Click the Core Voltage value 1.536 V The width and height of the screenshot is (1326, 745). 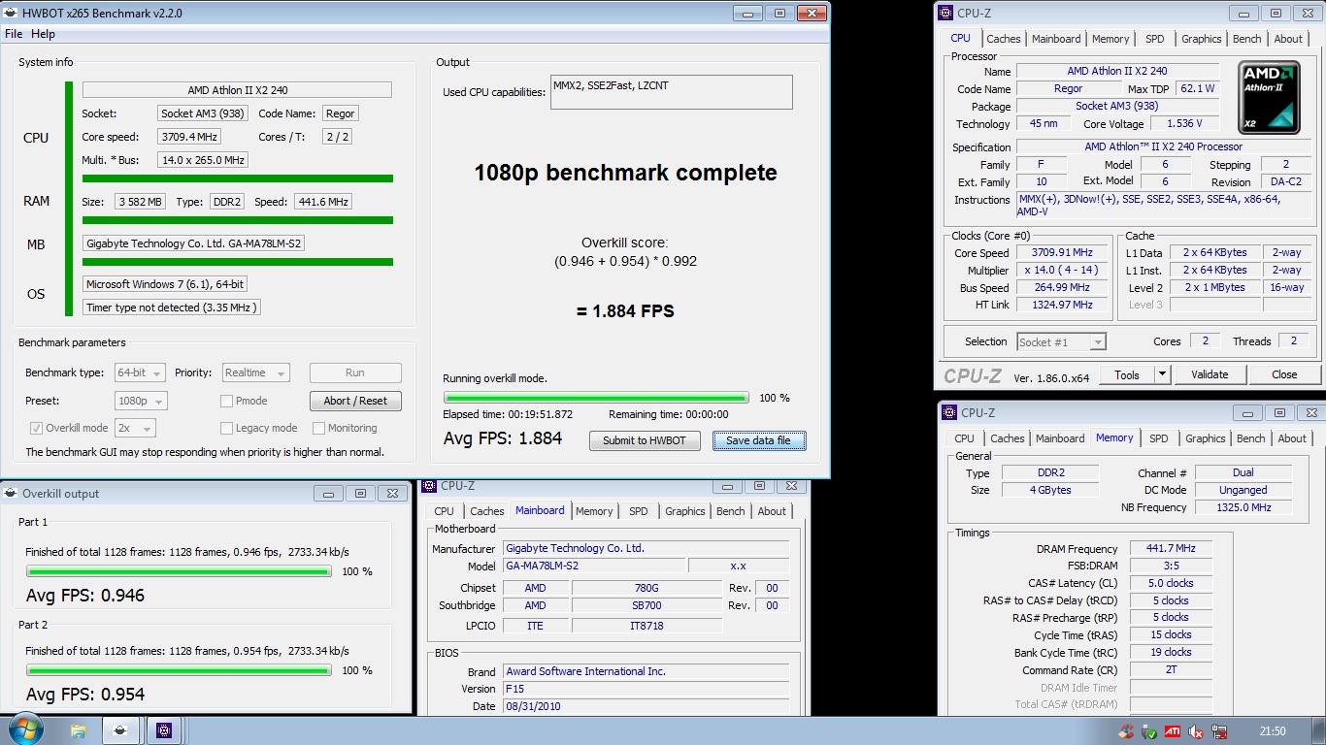pos(1184,124)
